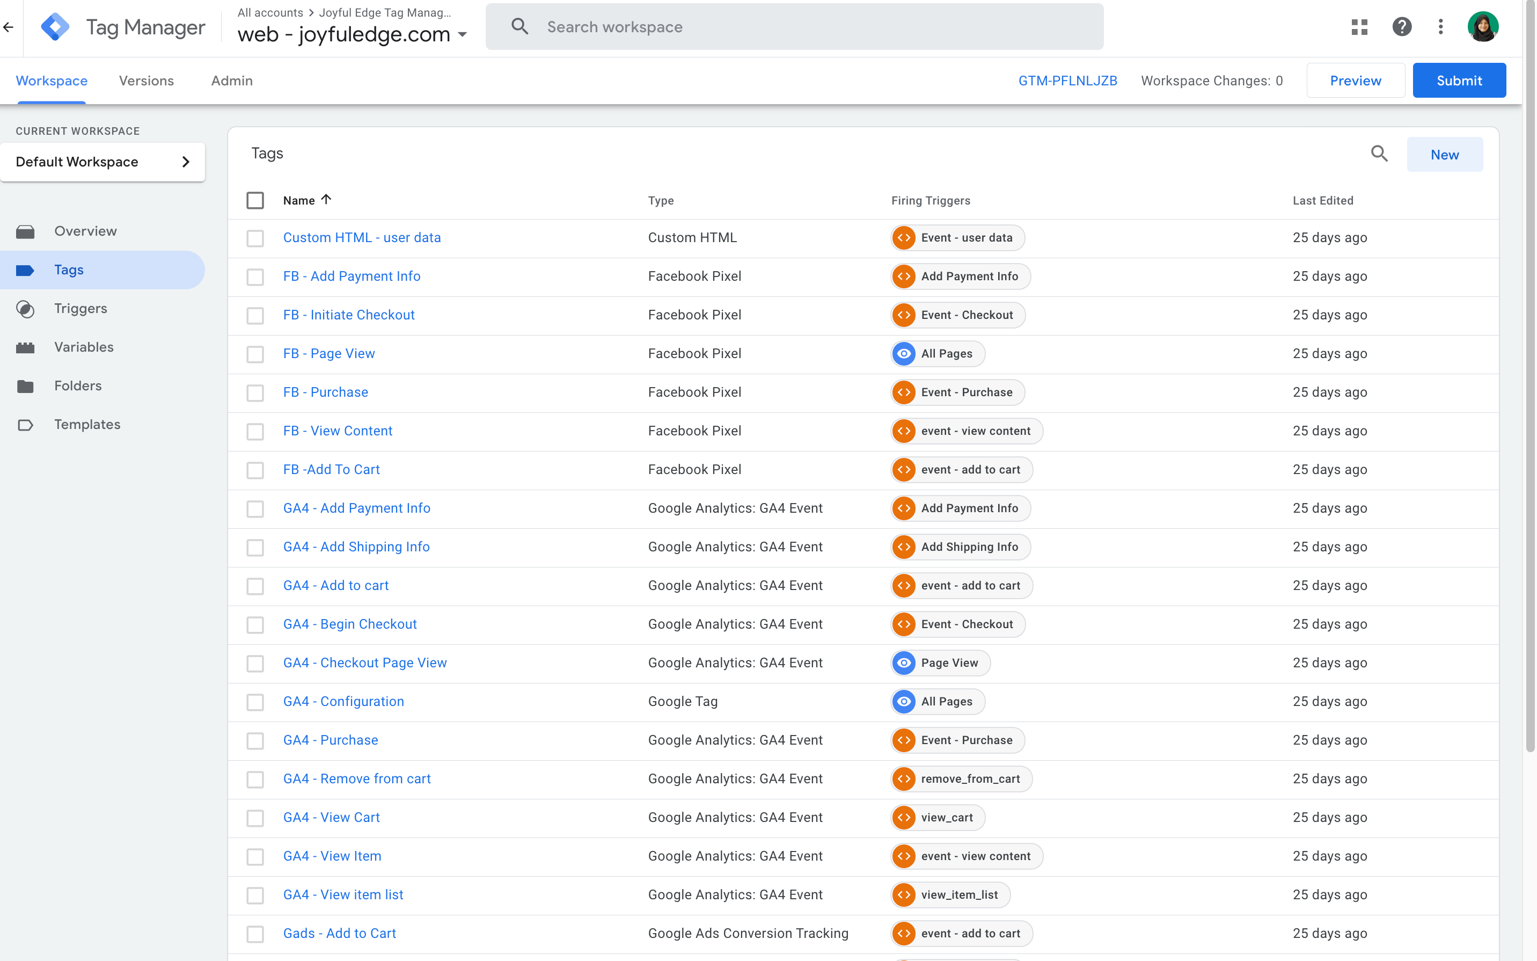
Task: Open the Help question mark icon
Action: click(x=1402, y=27)
